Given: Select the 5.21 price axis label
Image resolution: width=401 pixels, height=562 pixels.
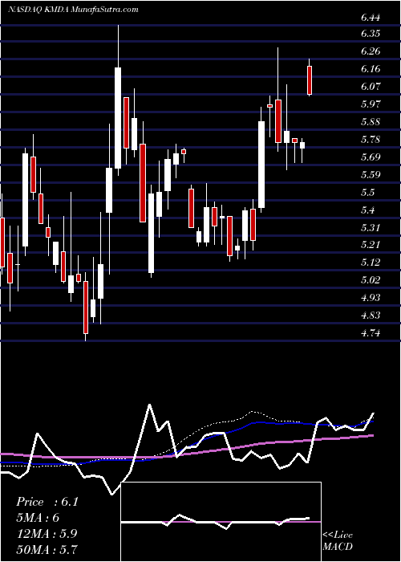Looking at the screenshot, I should click(371, 245).
